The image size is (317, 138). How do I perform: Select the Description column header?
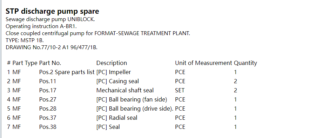point(112,63)
